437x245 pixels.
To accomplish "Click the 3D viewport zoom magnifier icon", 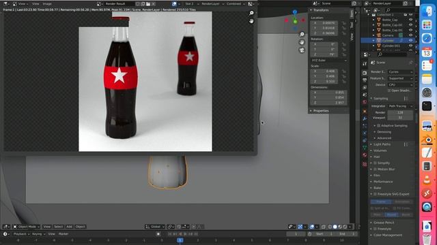I will pos(302,35).
